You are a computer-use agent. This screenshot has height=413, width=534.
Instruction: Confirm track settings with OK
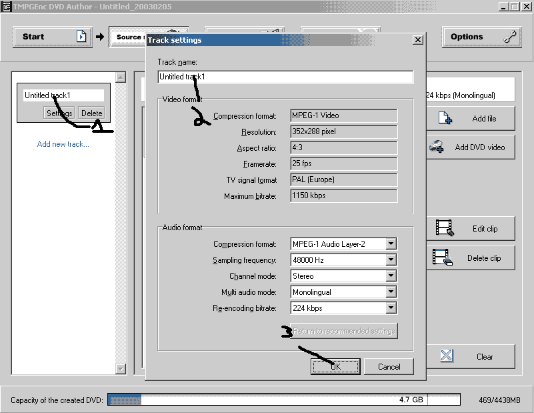(335, 367)
